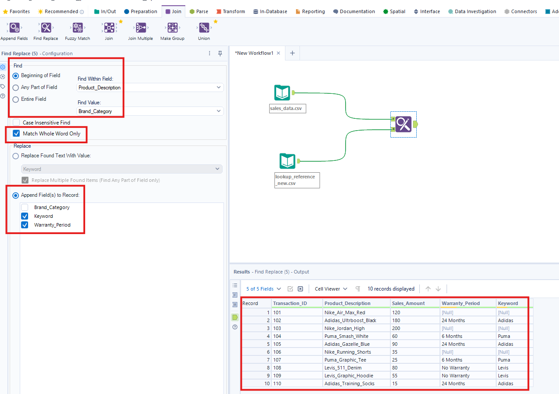Check the Brand_Category append field
559x394 pixels.
(x=25, y=207)
